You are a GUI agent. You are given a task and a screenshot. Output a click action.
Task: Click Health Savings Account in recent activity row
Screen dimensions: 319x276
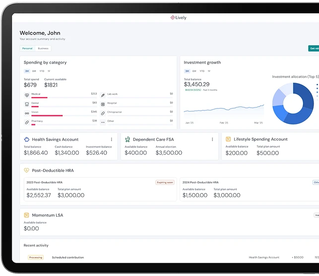[x=264, y=257]
